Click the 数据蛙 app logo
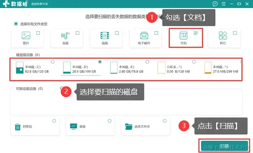This screenshot has height=153, width=253. (x=16, y=4)
